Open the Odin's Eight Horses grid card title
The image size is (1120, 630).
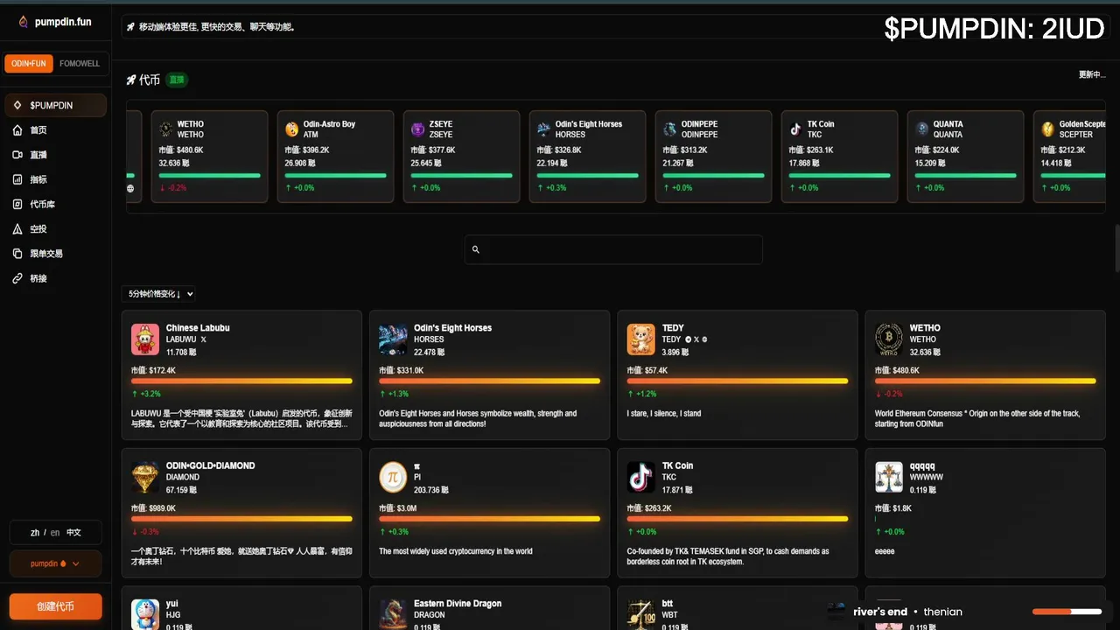pyautogui.click(x=452, y=328)
